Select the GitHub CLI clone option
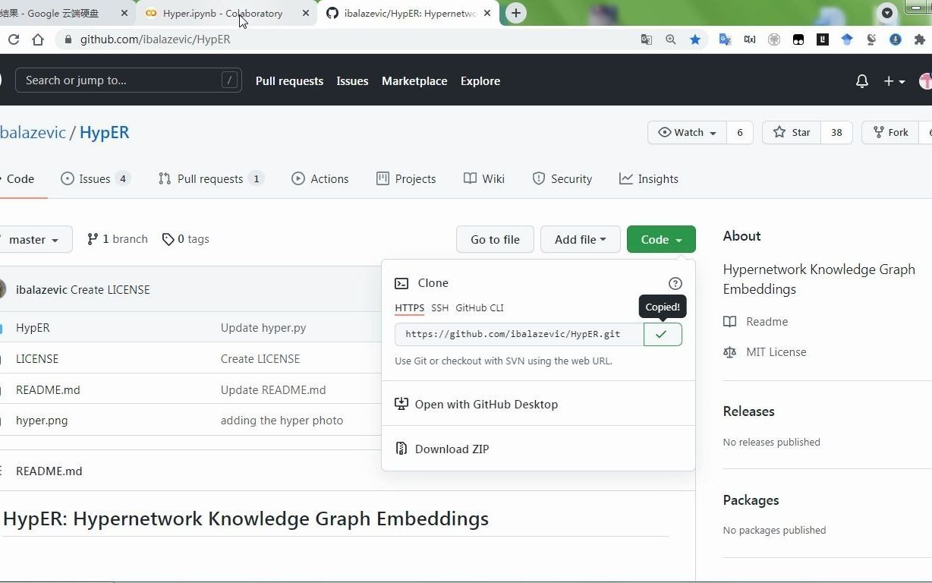The height and width of the screenshot is (583, 932). (x=479, y=307)
